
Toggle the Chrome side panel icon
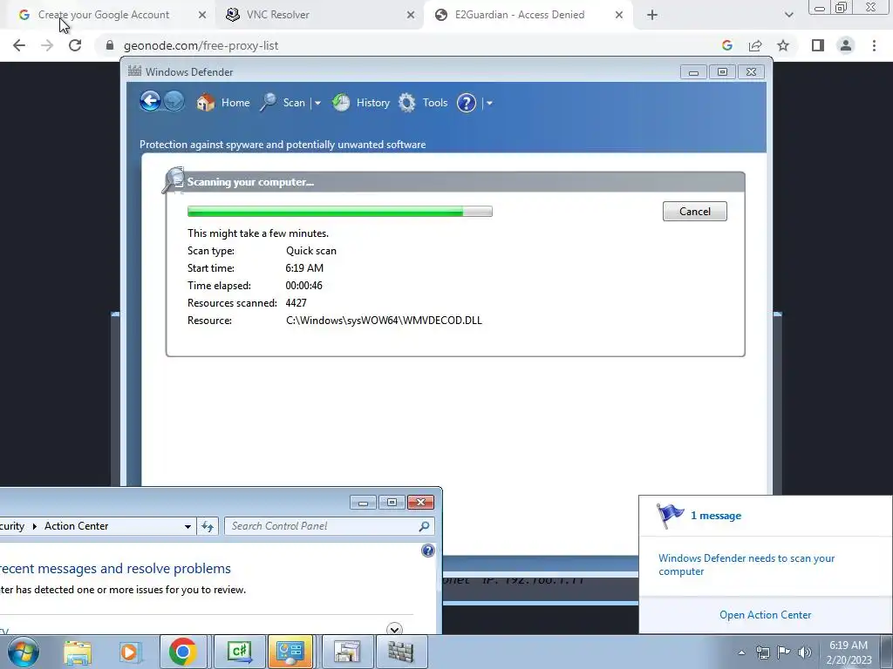coord(818,45)
